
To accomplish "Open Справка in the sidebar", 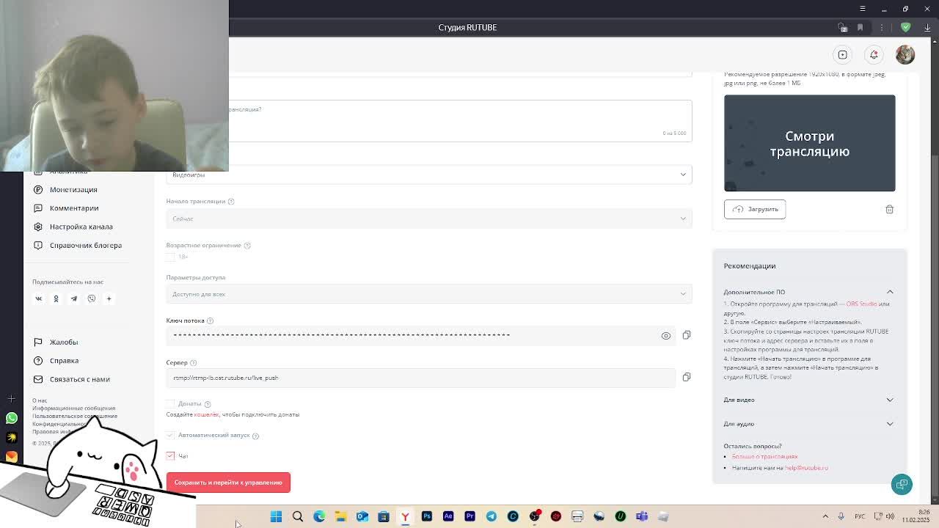I will 64,361.
